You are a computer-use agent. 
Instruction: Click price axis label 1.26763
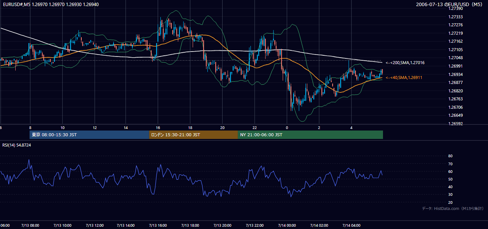point(456,99)
